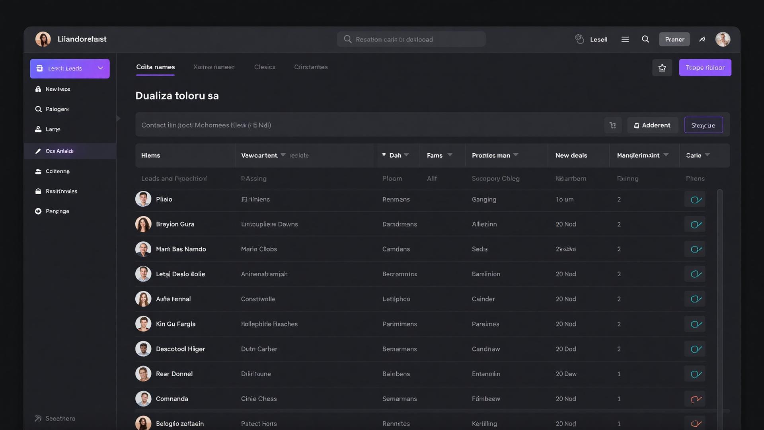764x430 pixels.
Task: Click the star favorite icon button
Action: point(662,68)
